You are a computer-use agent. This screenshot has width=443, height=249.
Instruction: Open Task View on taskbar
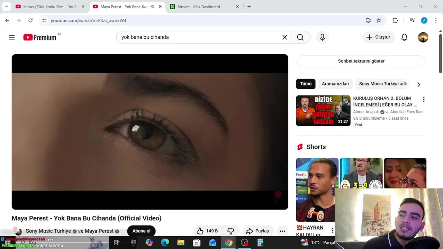point(117,243)
